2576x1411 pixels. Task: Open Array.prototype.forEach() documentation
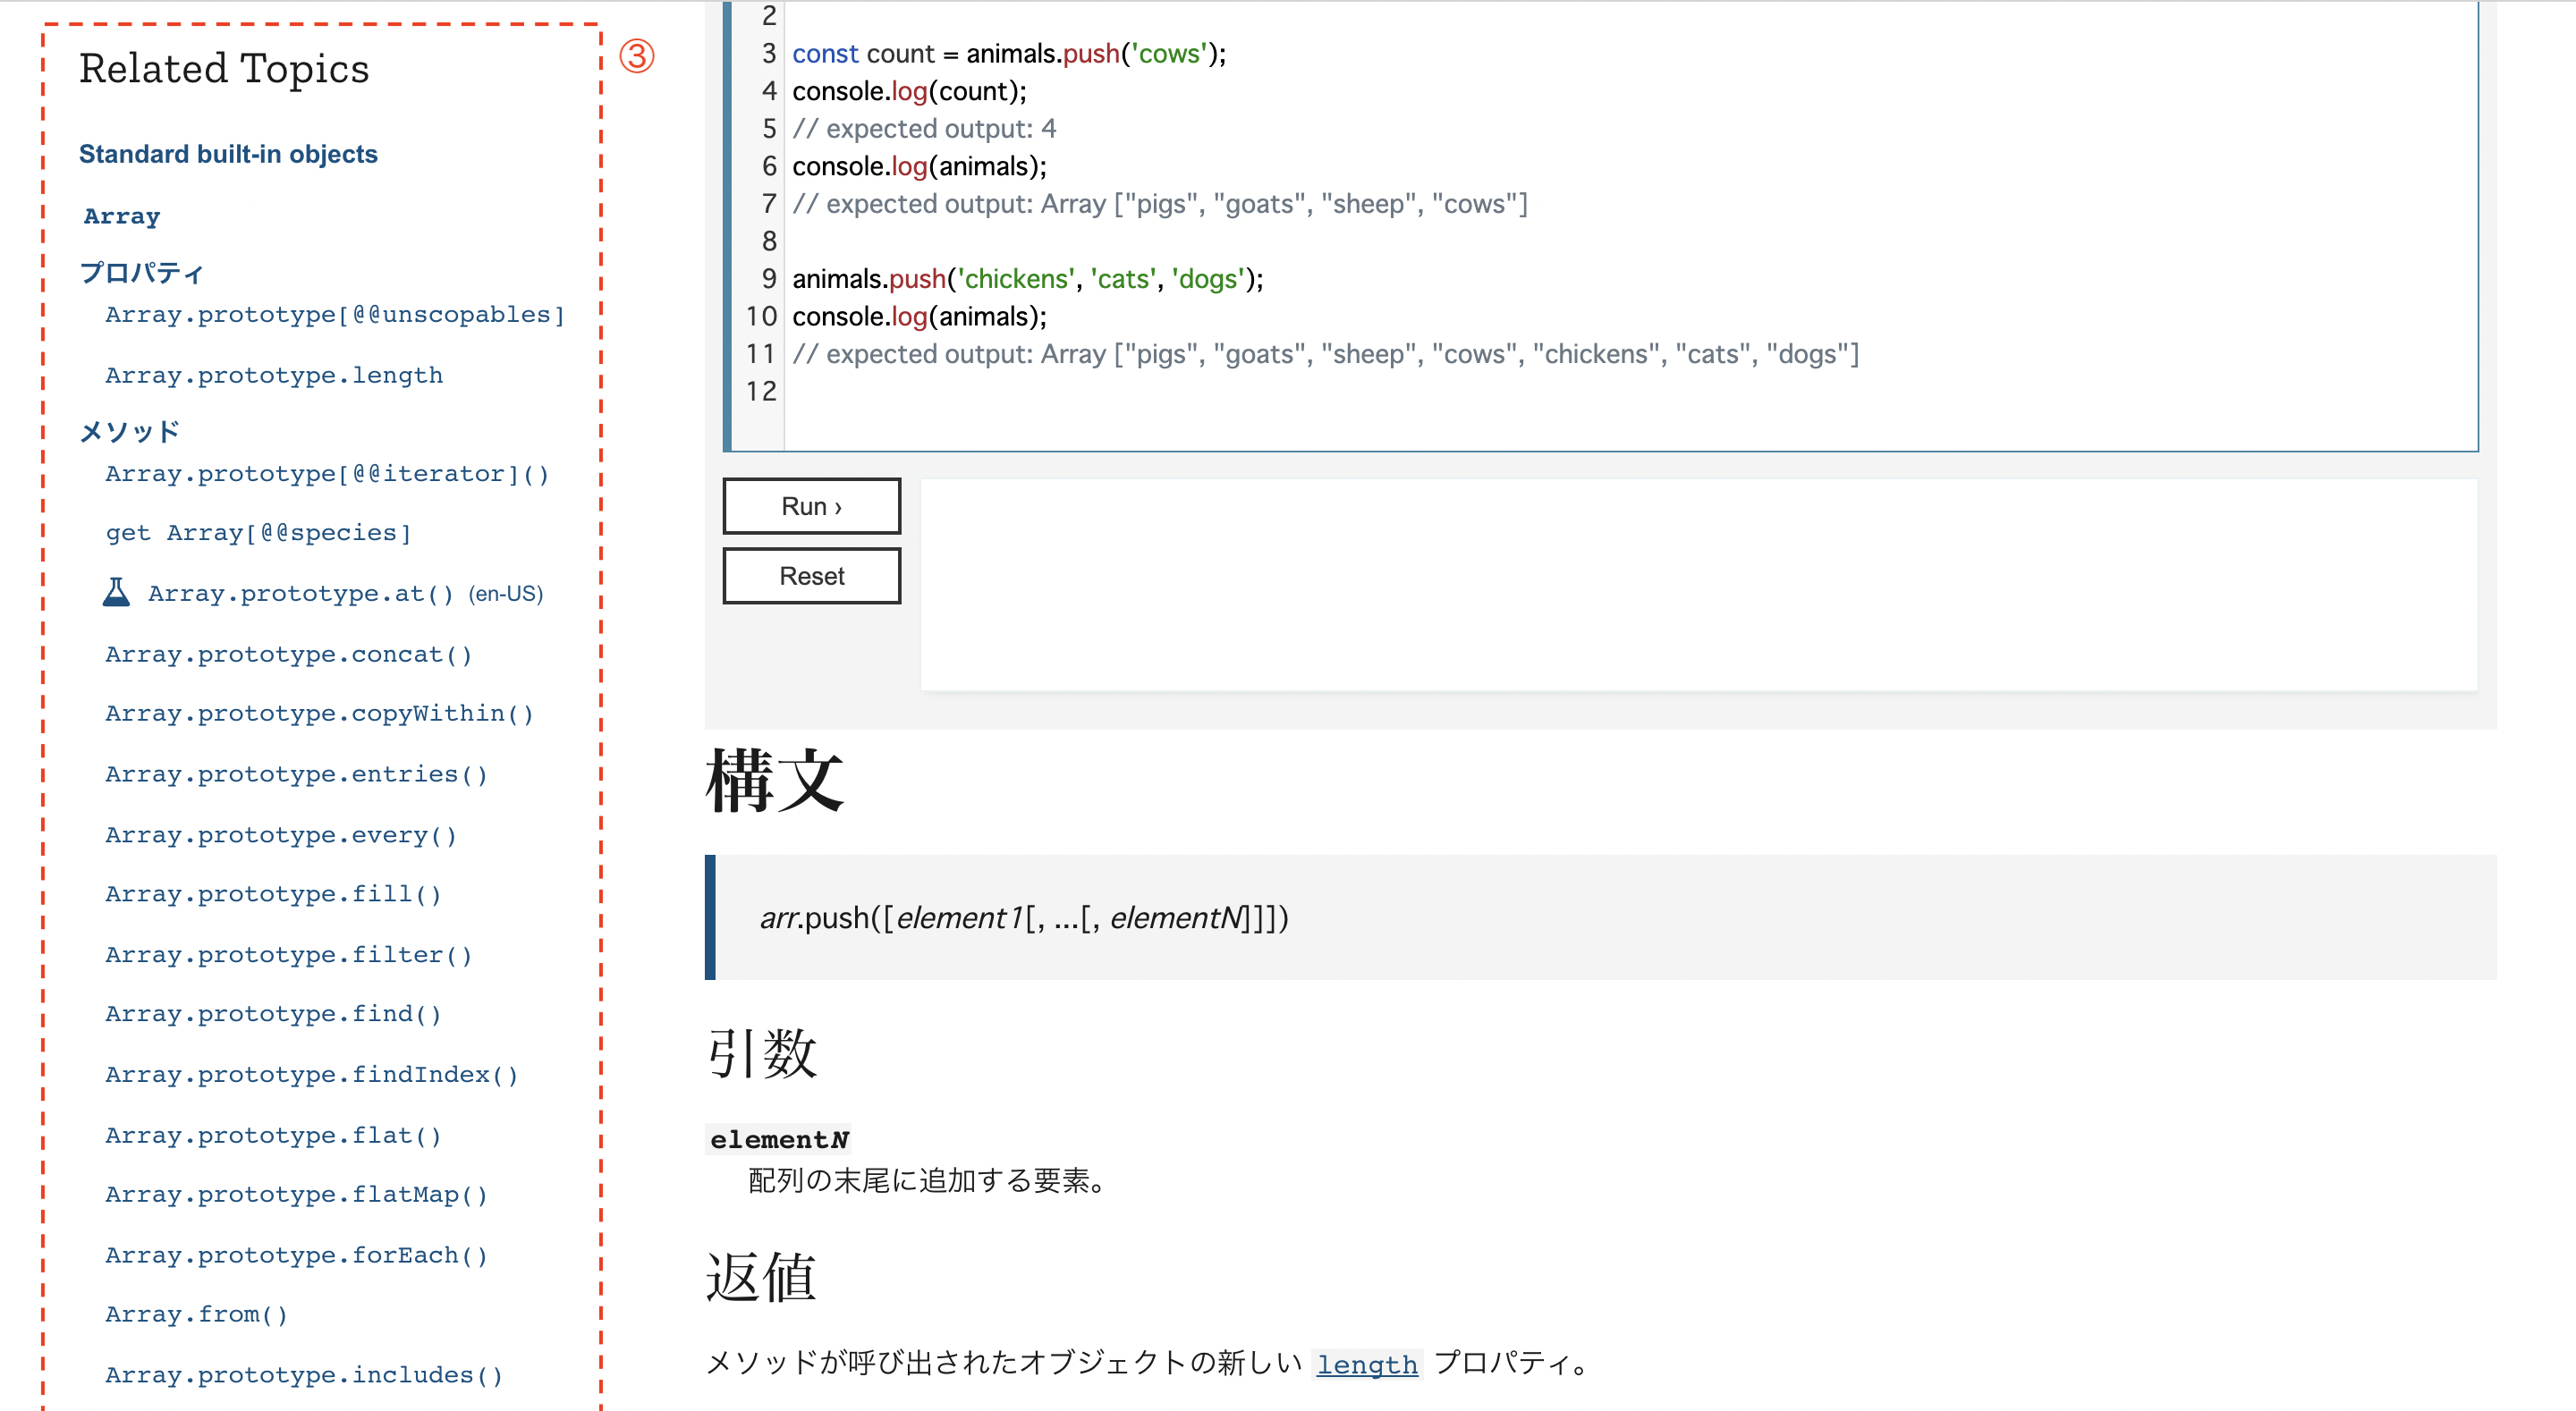click(x=295, y=1254)
